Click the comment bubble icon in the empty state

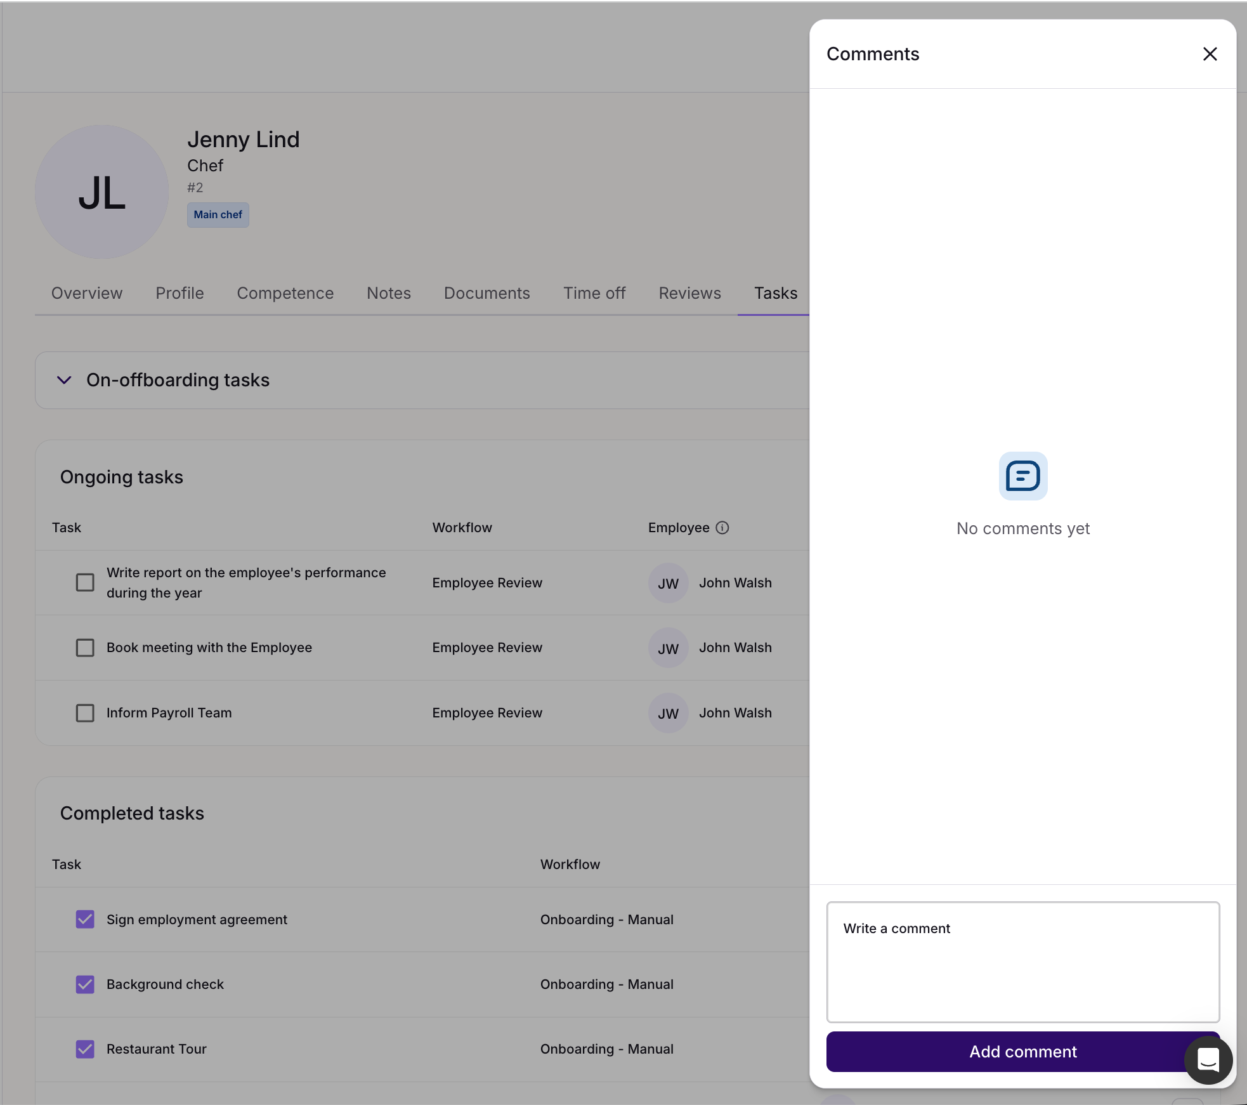click(1022, 476)
